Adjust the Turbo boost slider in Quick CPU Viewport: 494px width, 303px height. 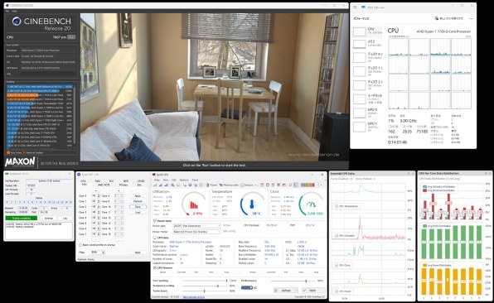coord(205,291)
